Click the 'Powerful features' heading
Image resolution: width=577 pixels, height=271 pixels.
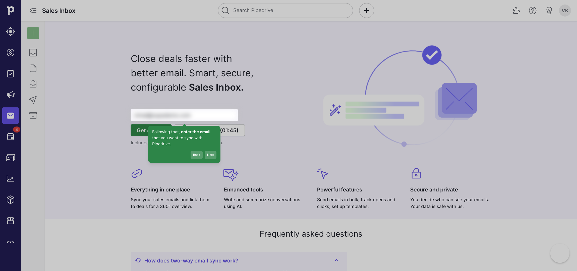tap(340, 190)
